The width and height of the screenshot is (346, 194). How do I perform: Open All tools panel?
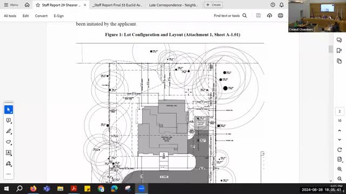coord(10,16)
